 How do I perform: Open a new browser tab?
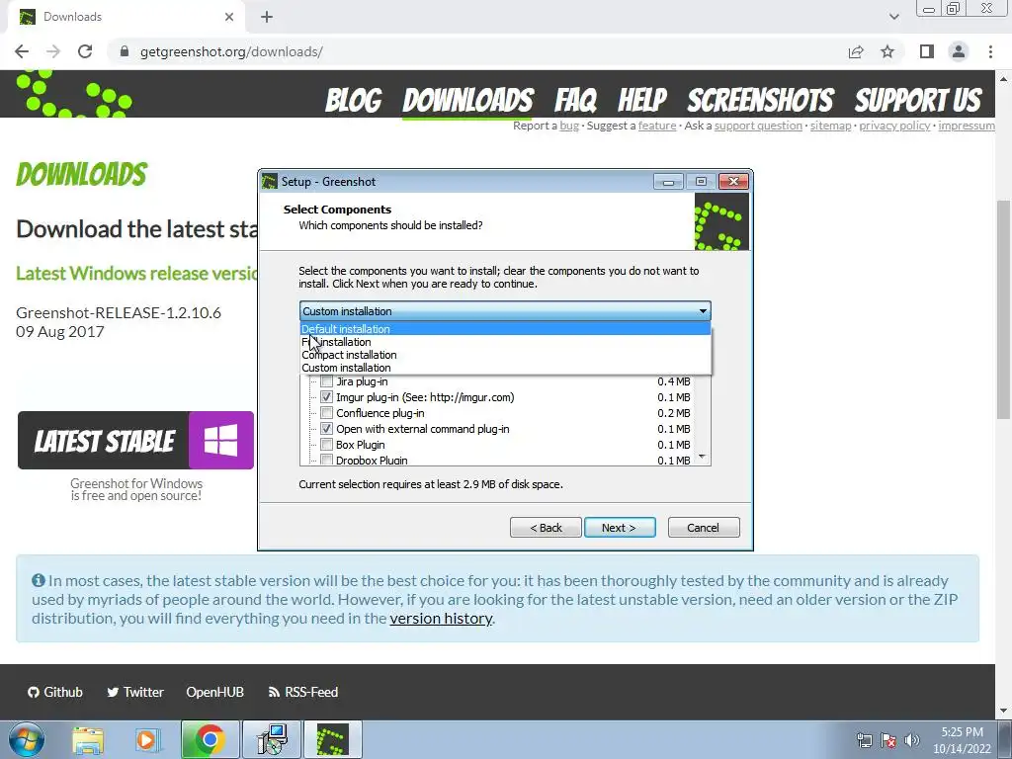click(x=267, y=17)
